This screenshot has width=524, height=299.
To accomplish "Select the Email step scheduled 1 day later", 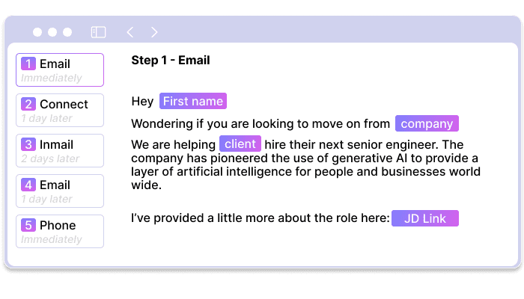I will coord(60,191).
